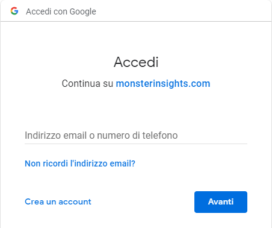Click the word telefono in the input placeholder
This screenshot has width=272, height=228.
click(160, 135)
